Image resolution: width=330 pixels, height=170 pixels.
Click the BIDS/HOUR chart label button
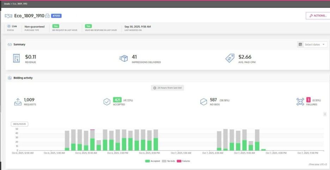[20, 124]
